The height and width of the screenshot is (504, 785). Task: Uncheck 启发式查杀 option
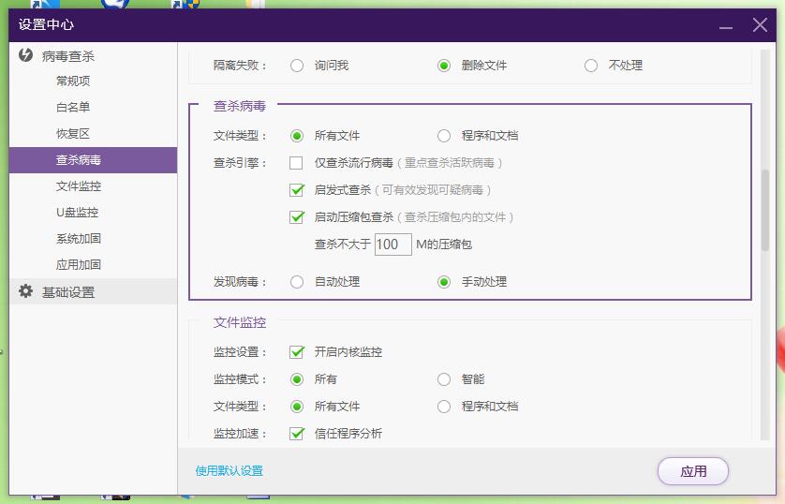pos(297,190)
